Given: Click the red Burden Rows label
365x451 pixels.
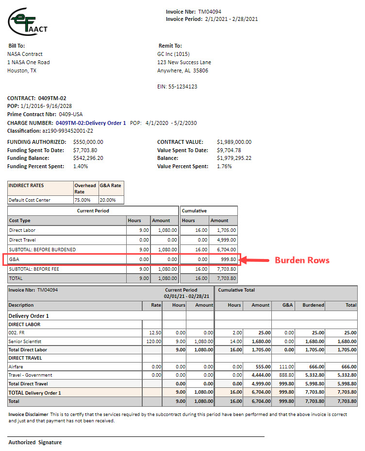Looking at the screenshot, I should click(x=302, y=260).
